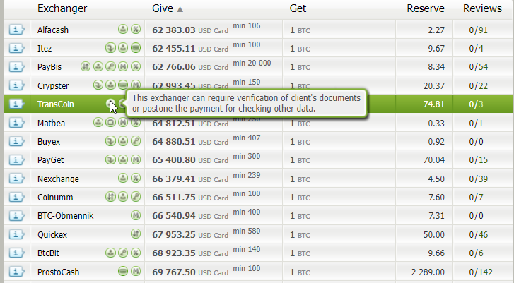Open the BtcBit exchanger link
The height and width of the screenshot is (283, 514).
[48, 253]
